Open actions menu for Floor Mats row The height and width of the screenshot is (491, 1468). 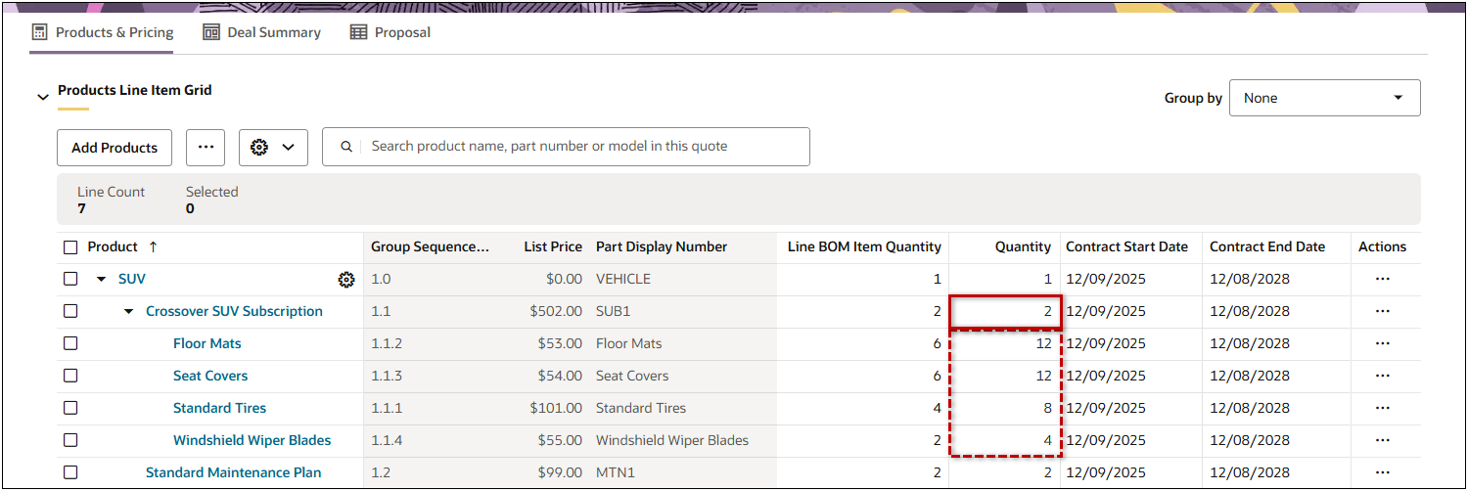coord(1382,343)
